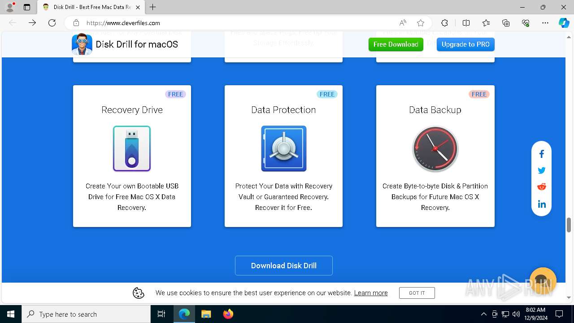
Task: Open Settings and more menu
Action: click(x=545, y=23)
